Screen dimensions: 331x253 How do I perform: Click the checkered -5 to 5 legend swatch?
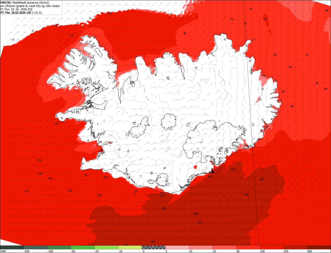point(154,247)
